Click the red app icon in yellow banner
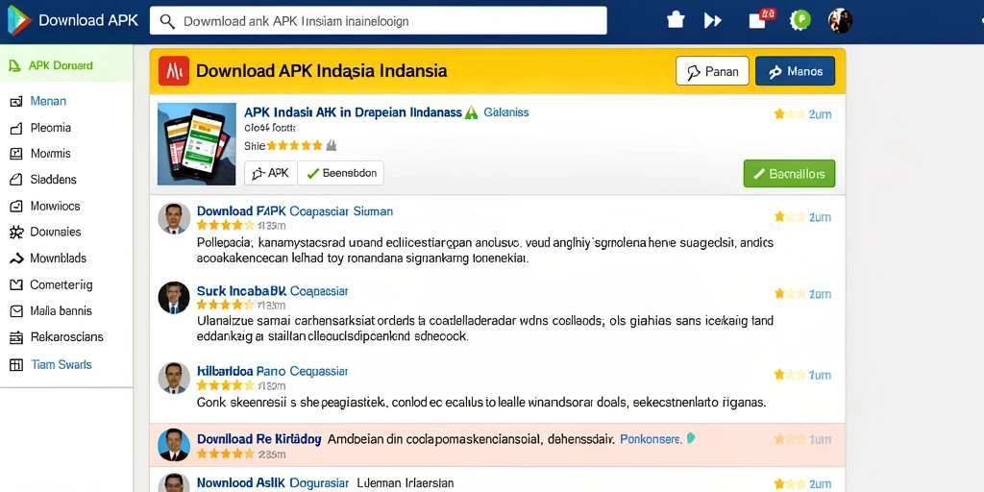The height and width of the screenshot is (492, 984). click(x=174, y=71)
